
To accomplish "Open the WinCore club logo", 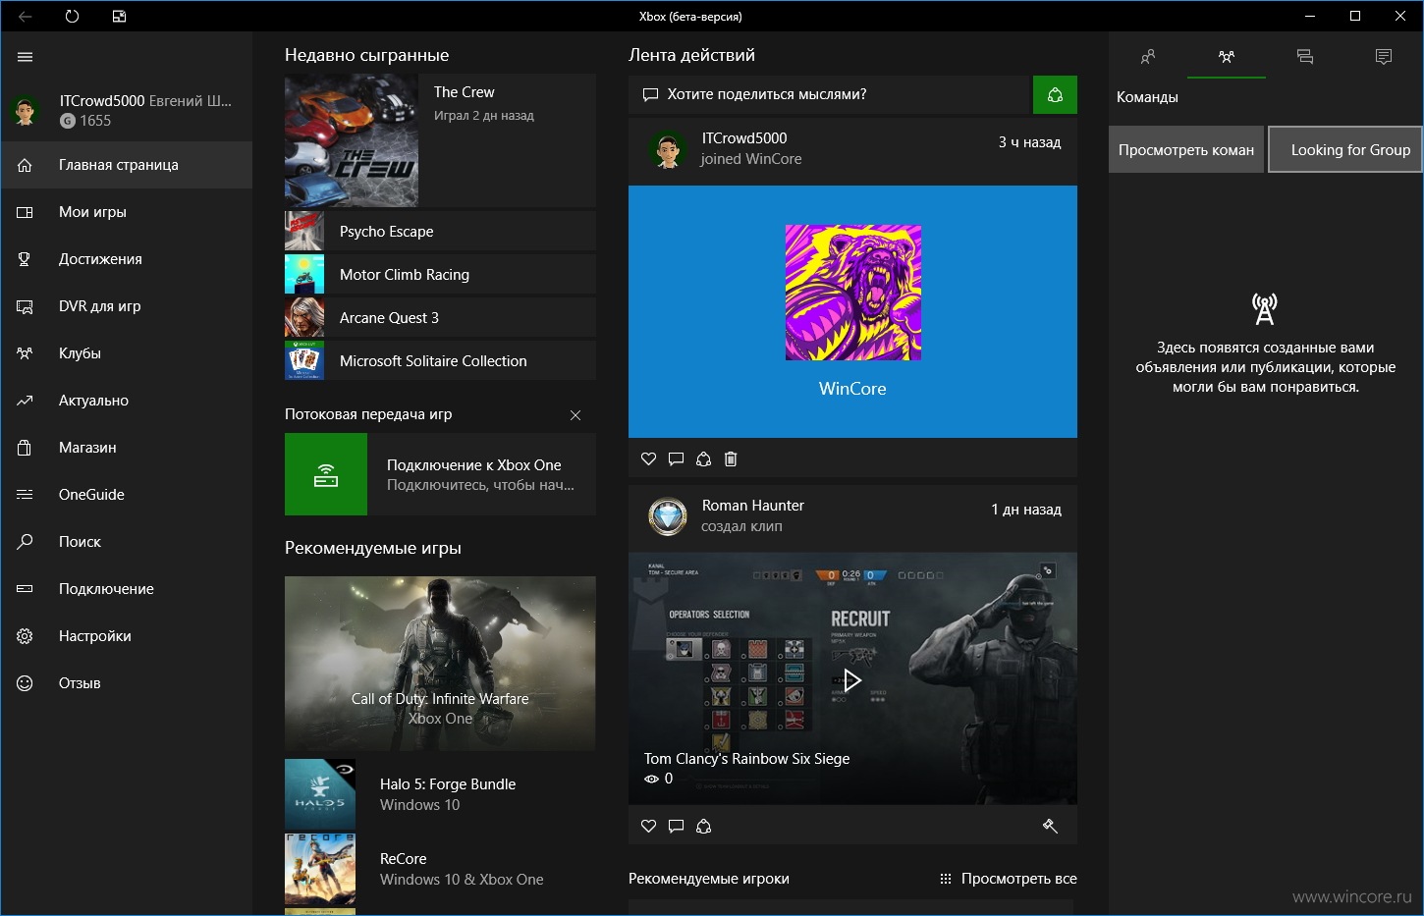I will click(x=853, y=293).
